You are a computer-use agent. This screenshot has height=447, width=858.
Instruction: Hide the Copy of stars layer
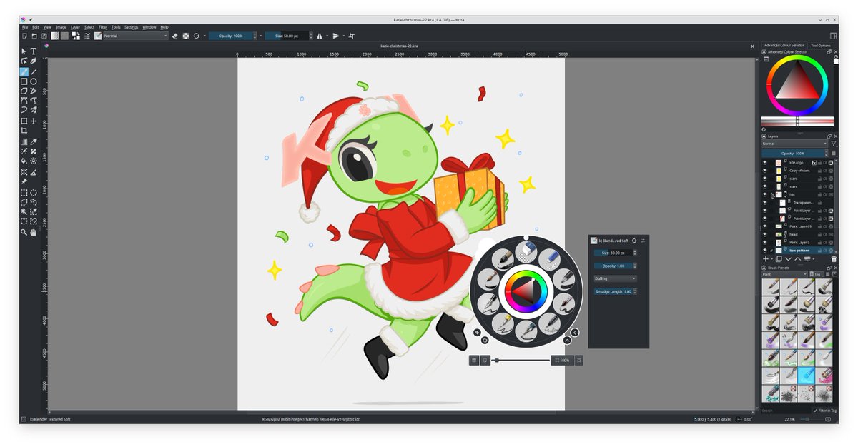click(x=765, y=171)
